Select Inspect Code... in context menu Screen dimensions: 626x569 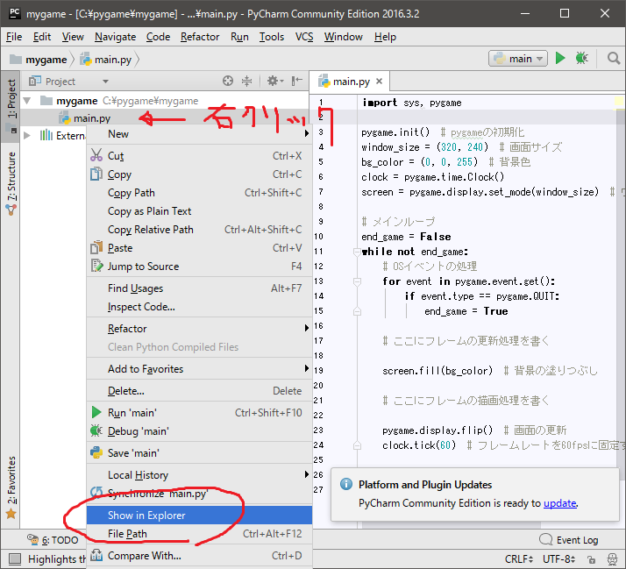coord(199,306)
